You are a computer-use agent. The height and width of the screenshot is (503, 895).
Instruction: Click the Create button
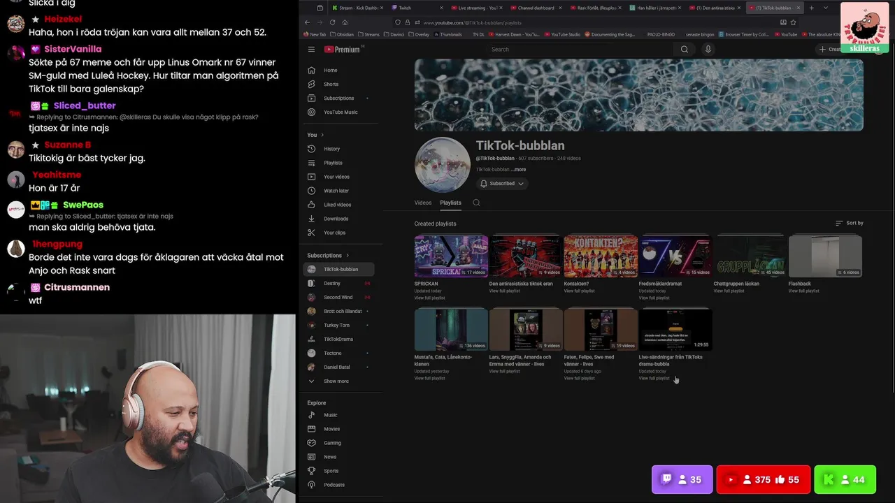point(831,50)
